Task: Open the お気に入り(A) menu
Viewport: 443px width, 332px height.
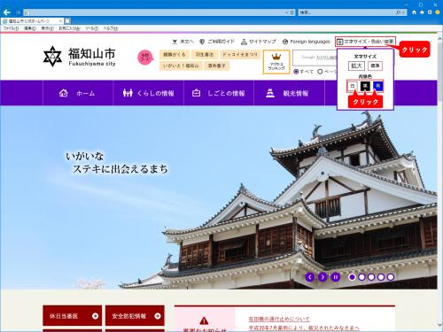Action: click(69, 28)
